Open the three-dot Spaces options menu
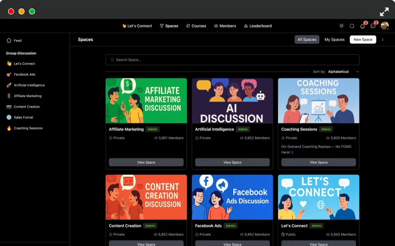Image resolution: width=395 pixels, height=246 pixels. [x=383, y=40]
